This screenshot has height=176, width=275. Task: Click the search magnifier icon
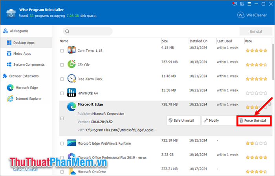(x=67, y=31)
